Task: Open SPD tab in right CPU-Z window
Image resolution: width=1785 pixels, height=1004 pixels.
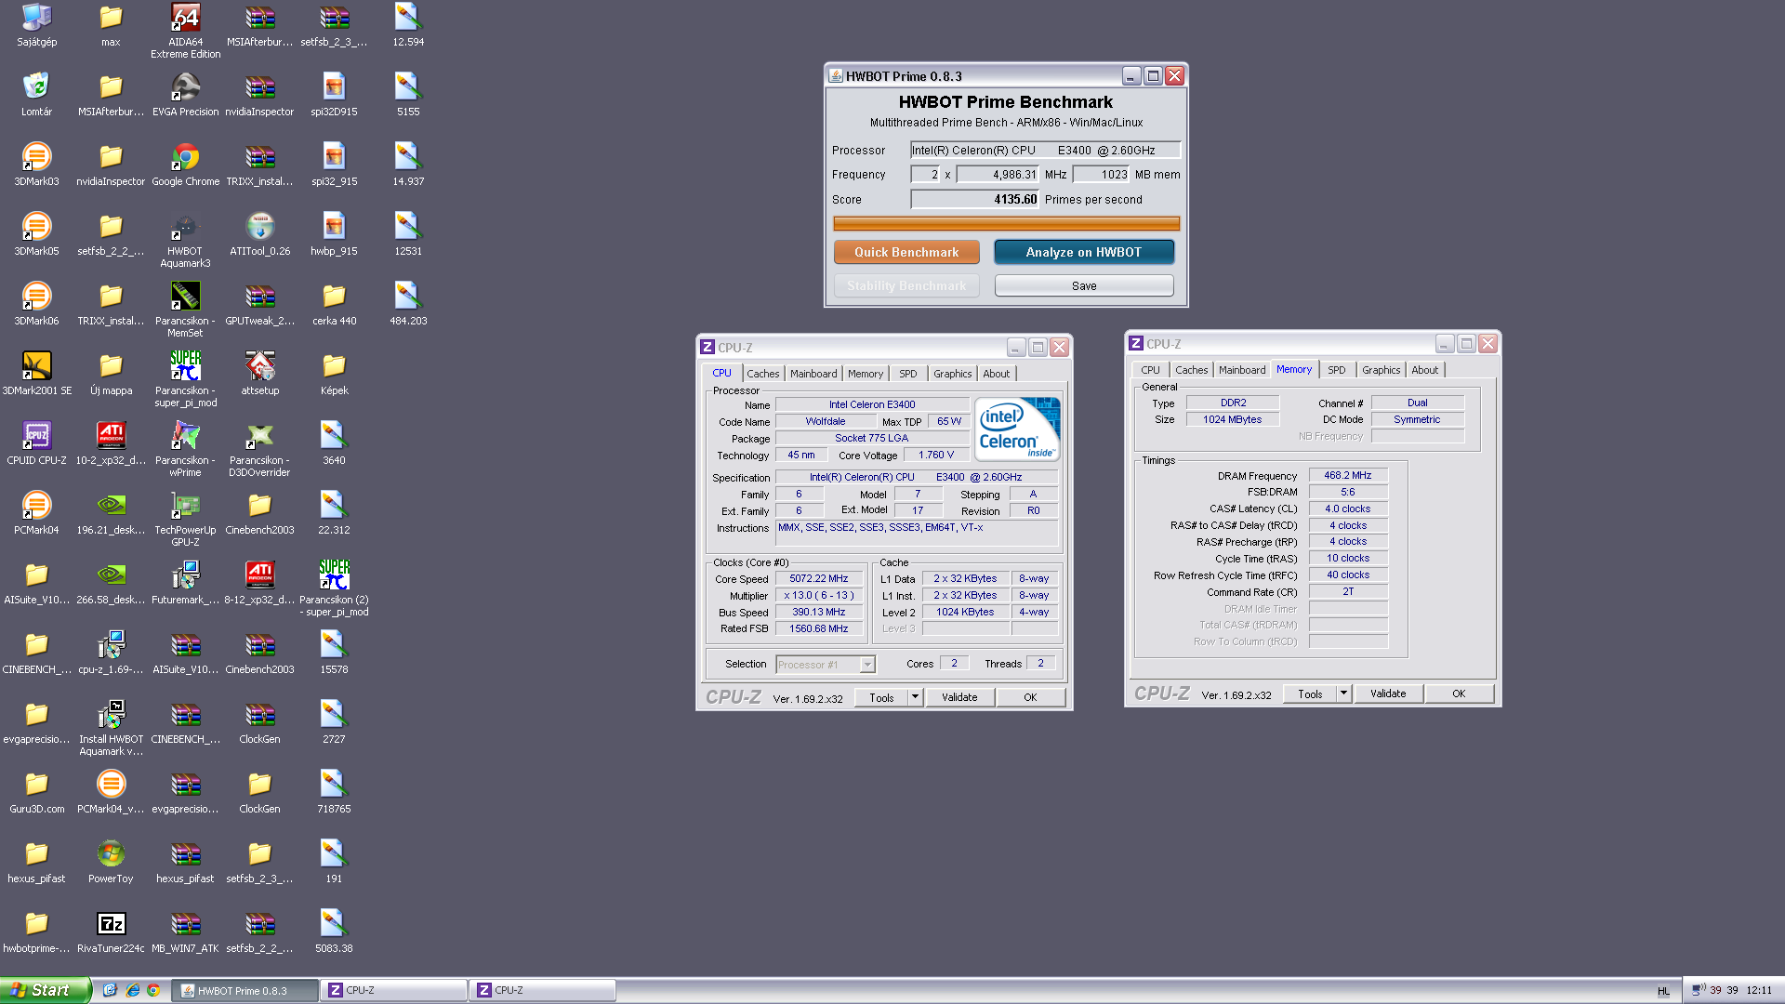Action: pos(1336,370)
